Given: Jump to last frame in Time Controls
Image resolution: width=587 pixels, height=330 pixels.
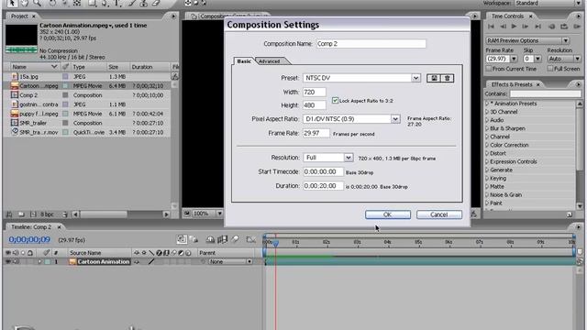Looking at the screenshot, I should point(538,27).
